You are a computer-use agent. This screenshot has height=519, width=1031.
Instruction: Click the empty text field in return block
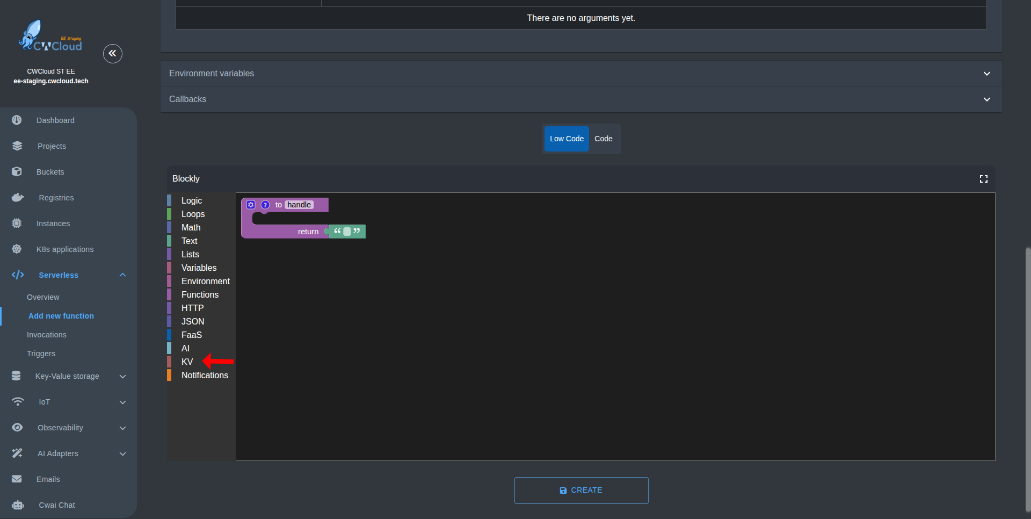coord(347,232)
